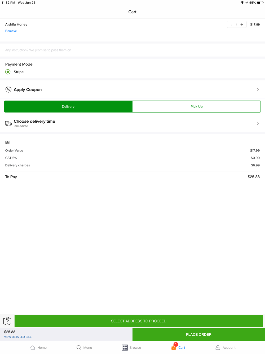Click the delivery truck icon

coord(8,123)
